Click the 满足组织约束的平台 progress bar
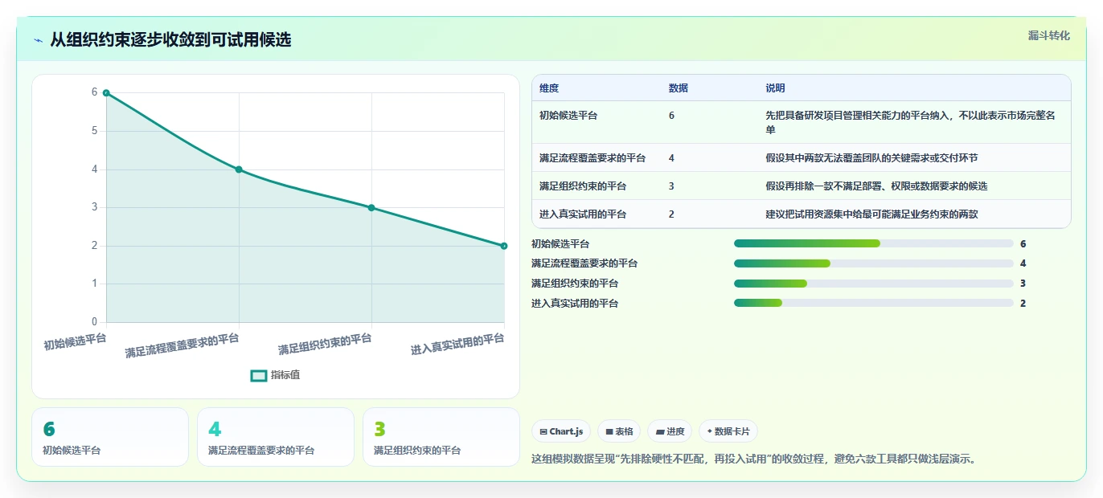 (x=873, y=284)
